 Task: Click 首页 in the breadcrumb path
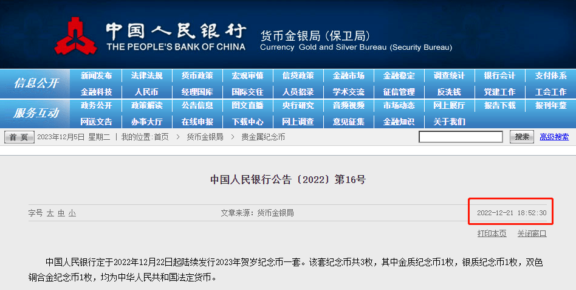(161, 137)
